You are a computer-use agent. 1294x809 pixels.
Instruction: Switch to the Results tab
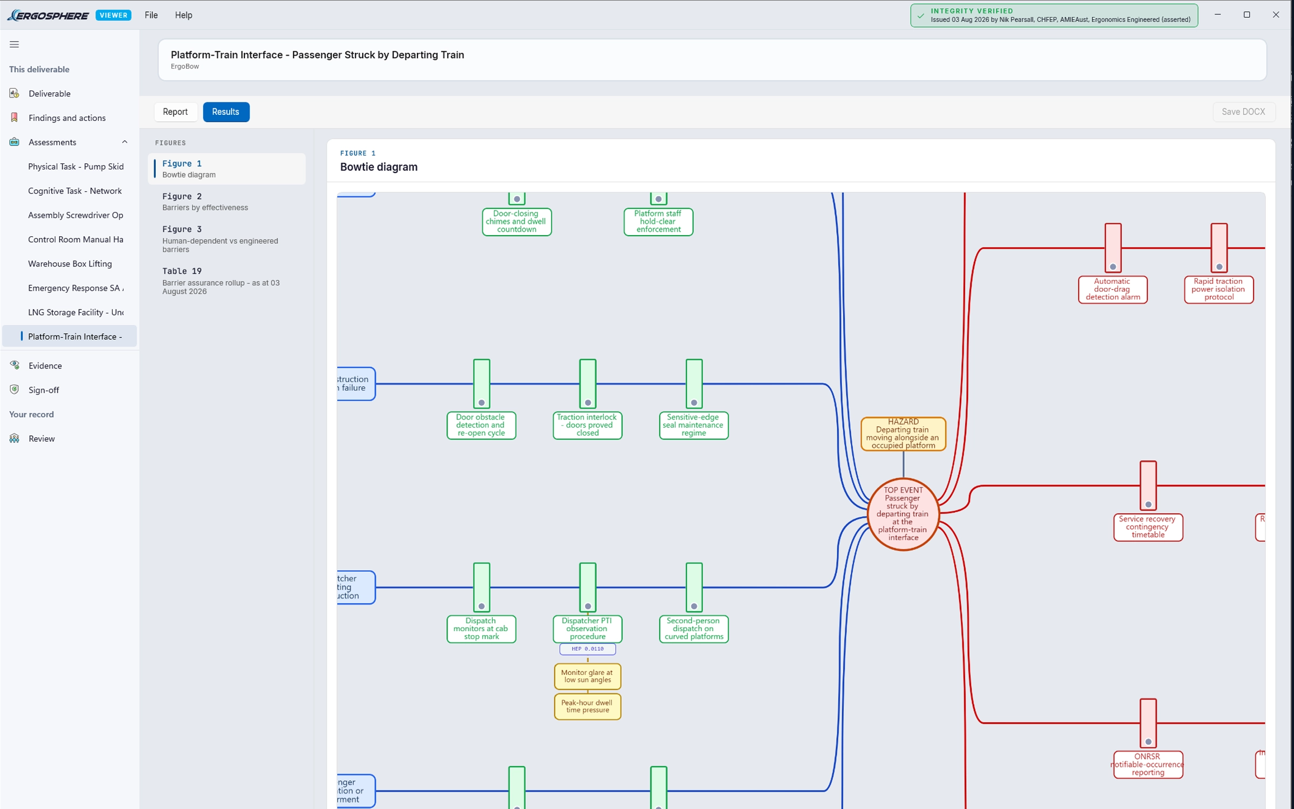[226, 112]
